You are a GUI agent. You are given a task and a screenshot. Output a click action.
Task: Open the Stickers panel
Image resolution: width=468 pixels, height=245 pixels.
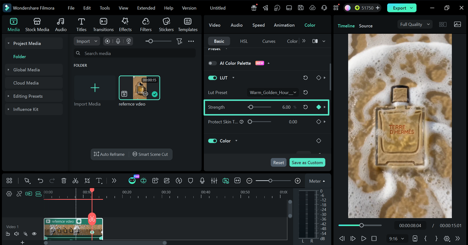pyautogui.click(x=166, y=25)
